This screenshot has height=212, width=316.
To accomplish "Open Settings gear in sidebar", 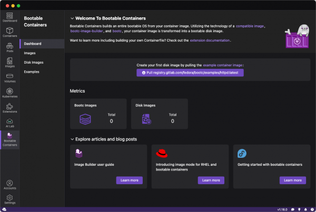I will 9,199.
